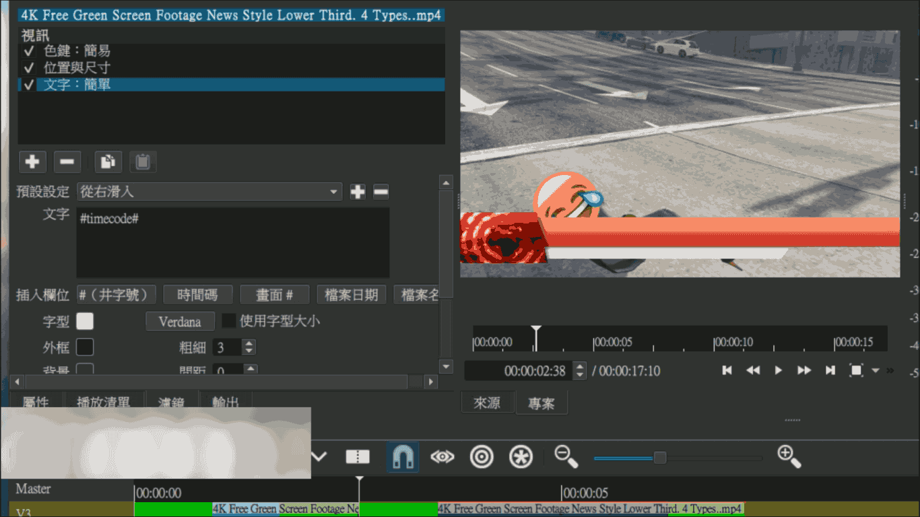Click the video preview in the player

coord(680,153)
